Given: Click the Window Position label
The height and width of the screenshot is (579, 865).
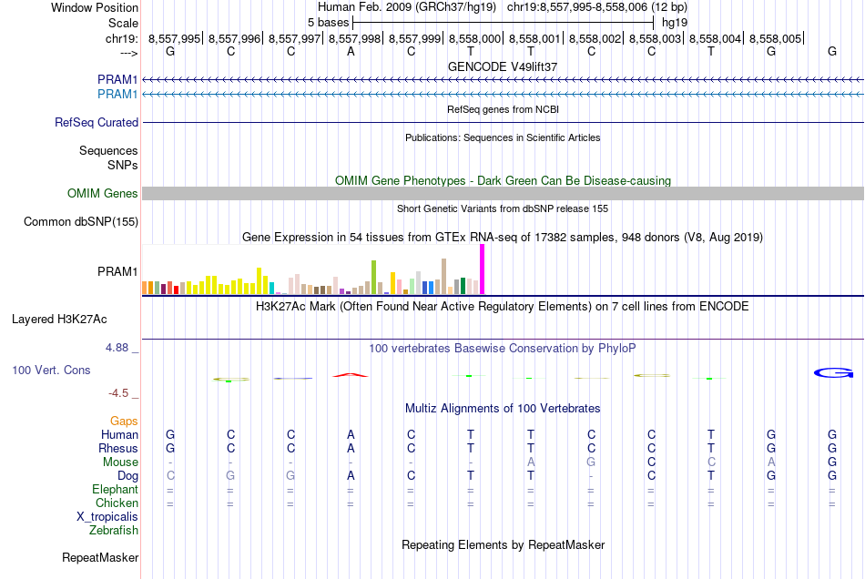Looking at the screenshot, I should [95, 7].
